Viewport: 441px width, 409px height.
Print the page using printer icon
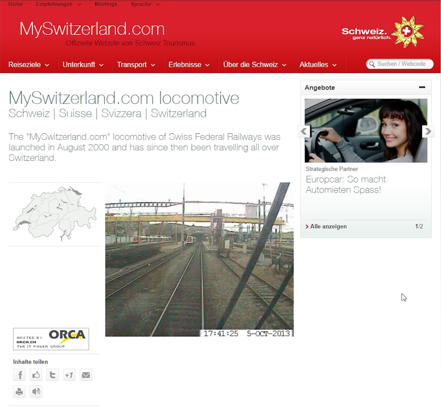tap(19, 392)
